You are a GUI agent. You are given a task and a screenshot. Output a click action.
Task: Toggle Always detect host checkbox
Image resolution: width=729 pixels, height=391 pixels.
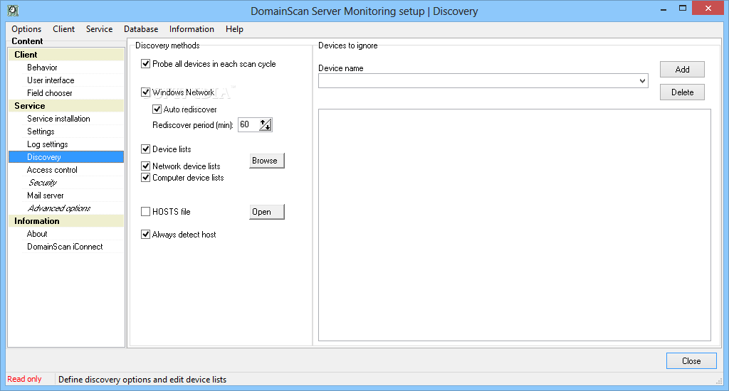pyautogui.click(x=145, y=234)
